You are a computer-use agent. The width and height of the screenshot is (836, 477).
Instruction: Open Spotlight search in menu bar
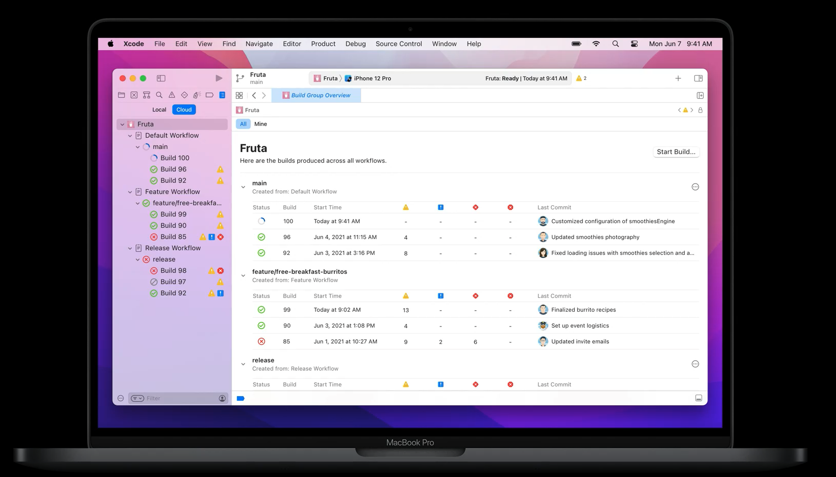[x=615, y=44]
